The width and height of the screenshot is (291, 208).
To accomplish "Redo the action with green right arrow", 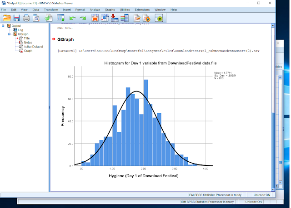I will point(83,18).
